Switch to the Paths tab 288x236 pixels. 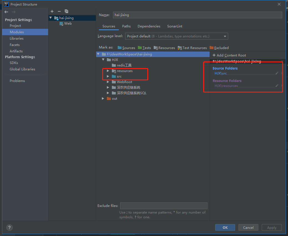(126, 26)
